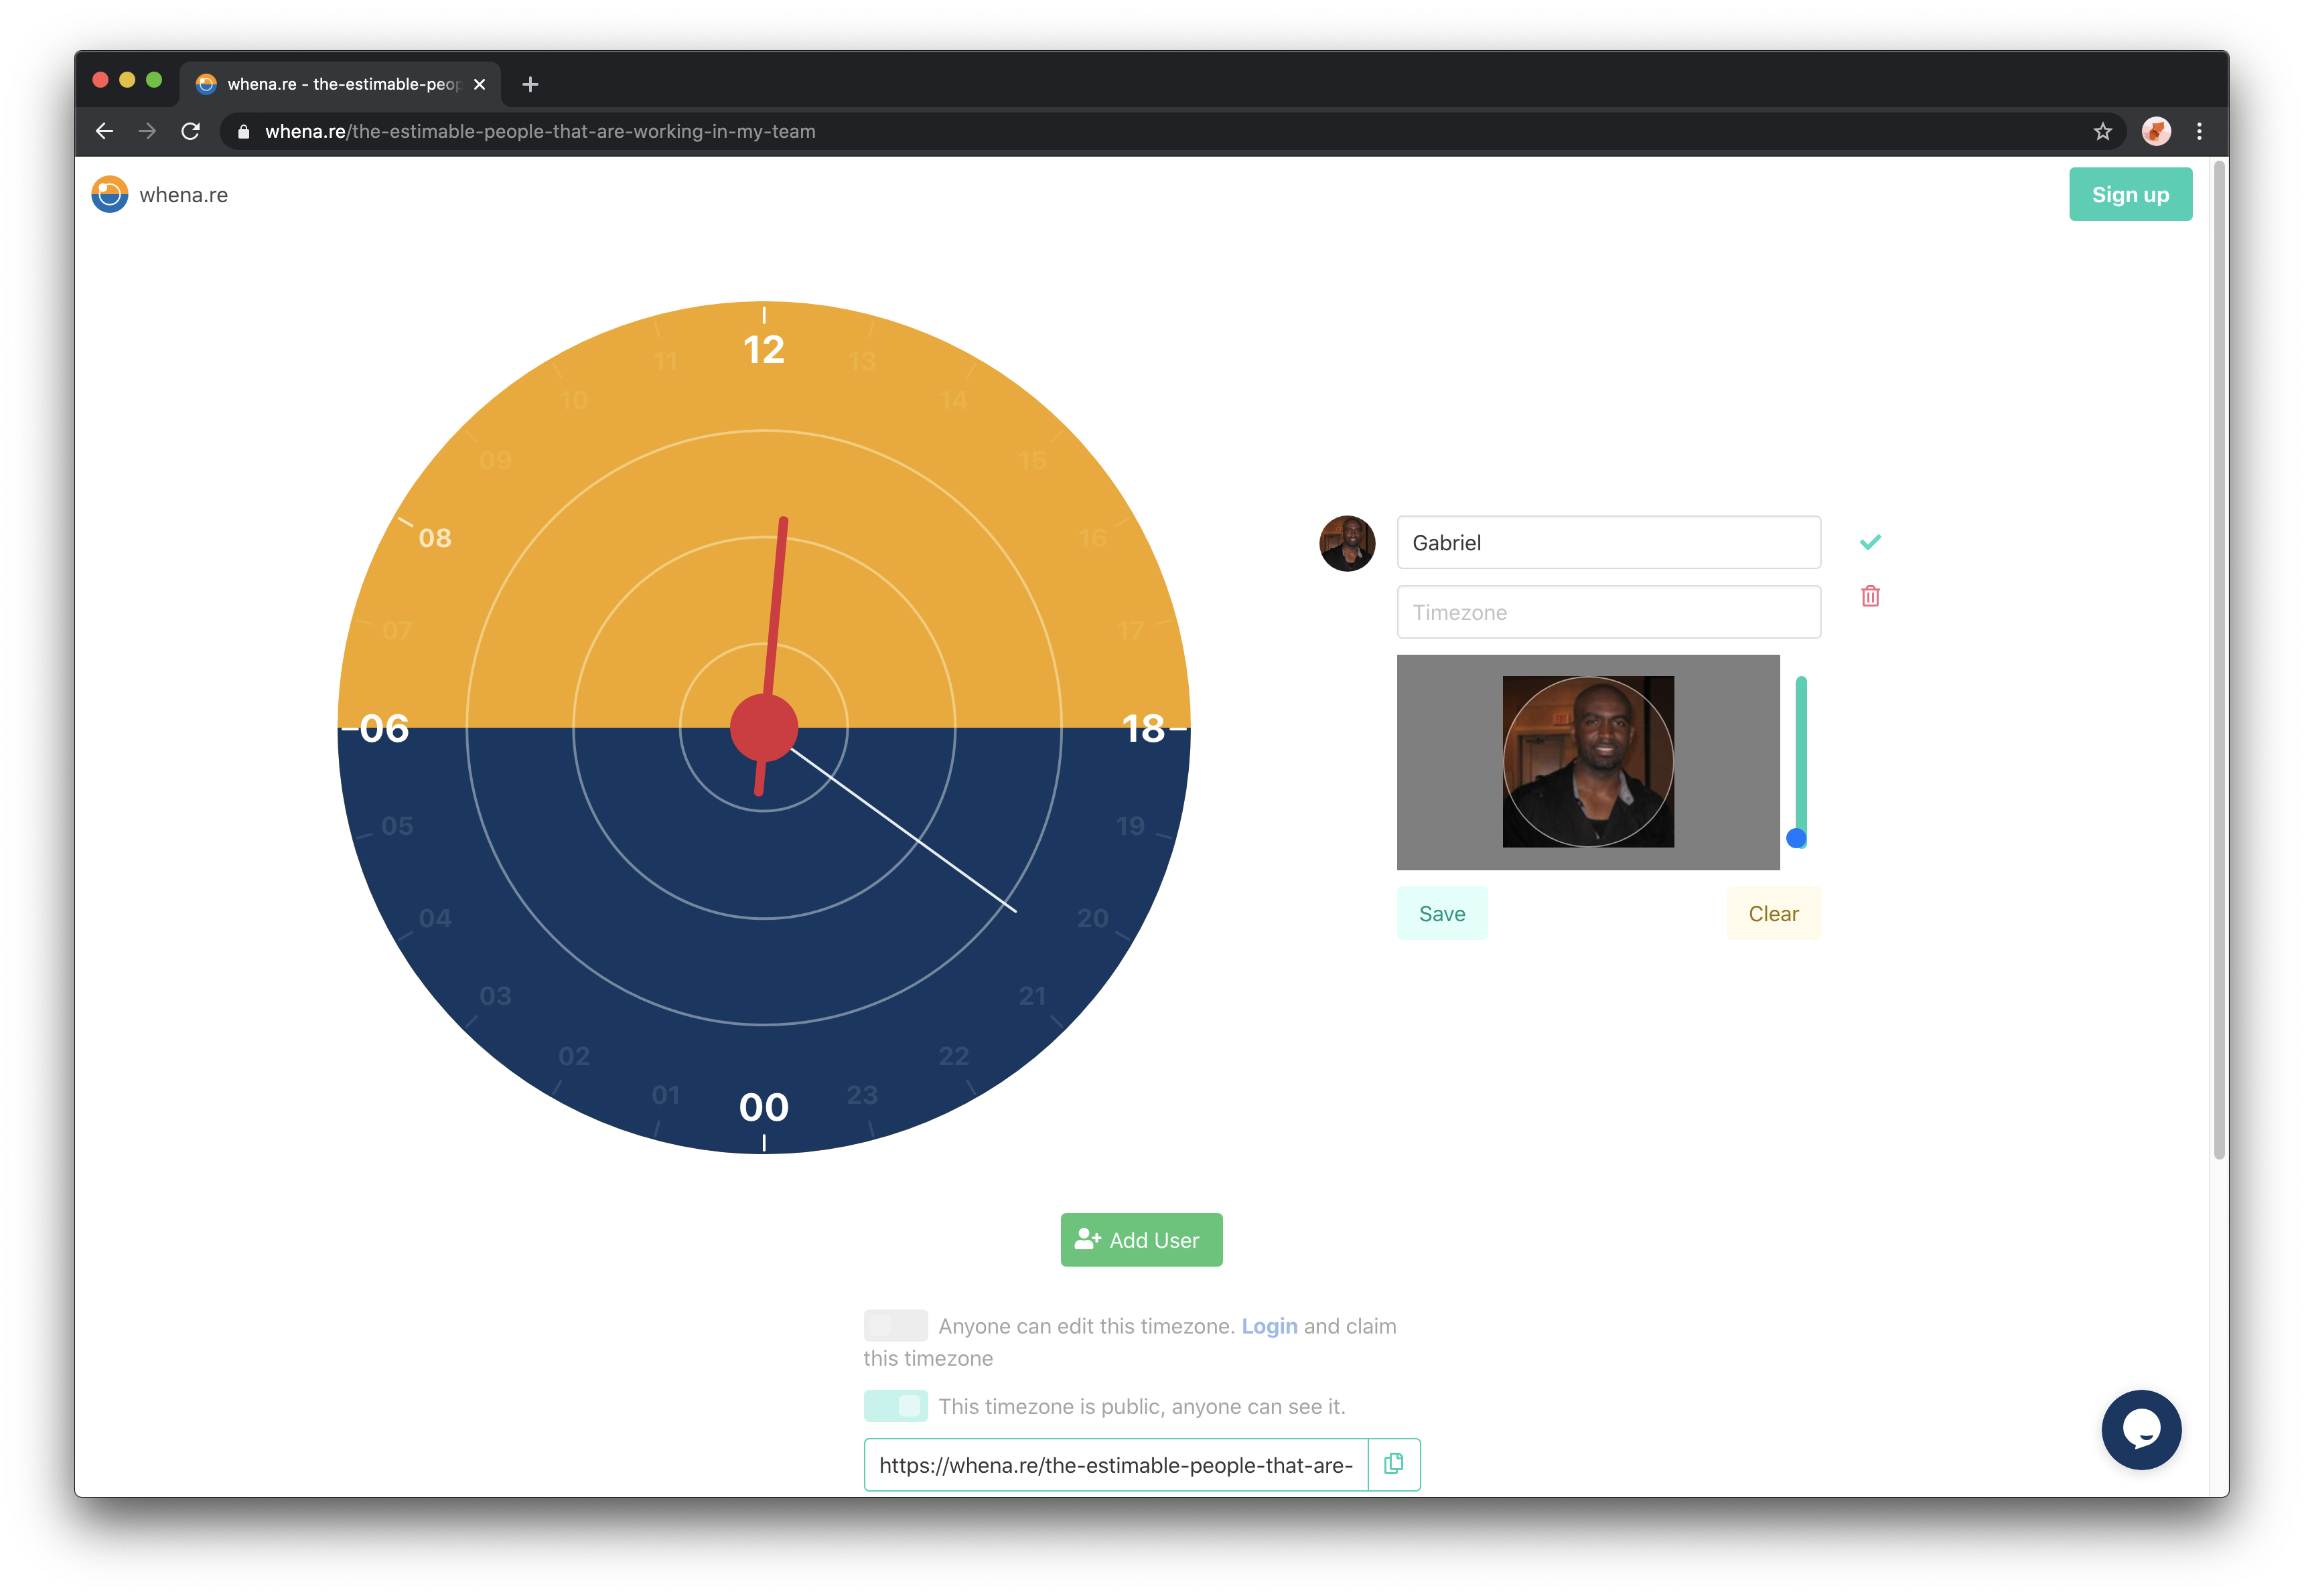Open the Timezone field dropdown
Image resolution: width=2304 pixels, height=1596 pixels.
[1607, 612]
